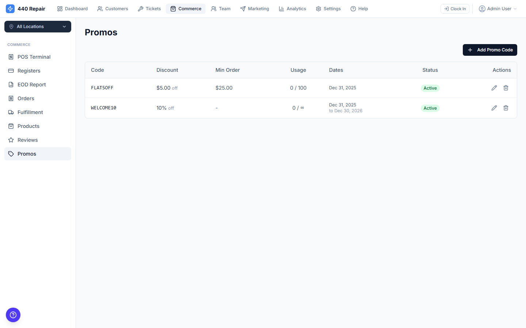Switch to the Commerce tab
Viewport: 526px width, 328px height.
186,8
